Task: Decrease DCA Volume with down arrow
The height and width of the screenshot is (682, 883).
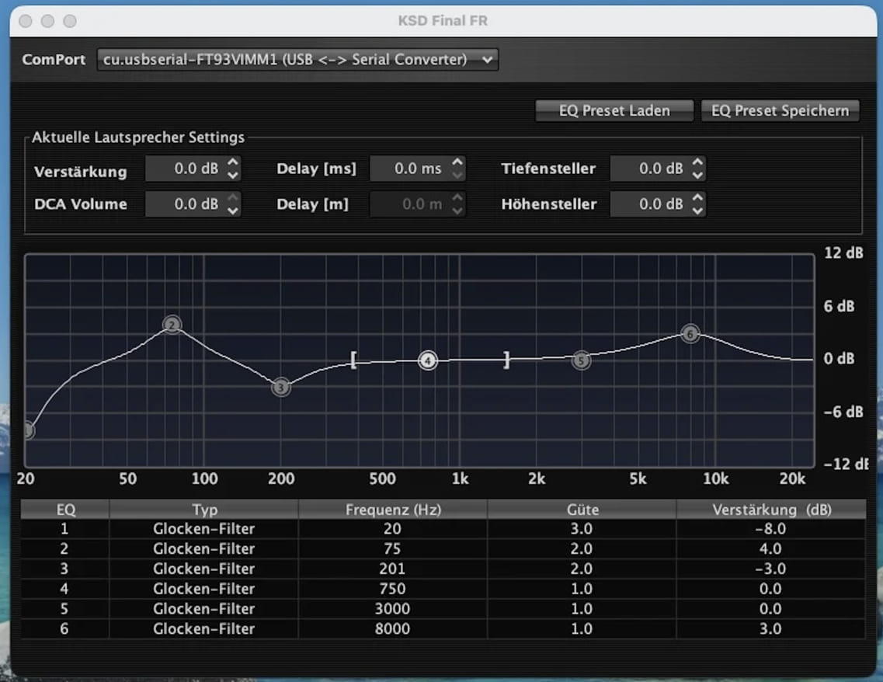Action: pos(233,211)
